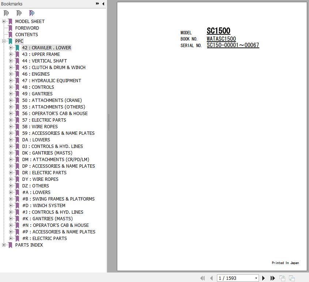Open DA : LOWERS bookmark
Image resolution: width=309 pixels, height=282 pixels.
click(36, 140)
